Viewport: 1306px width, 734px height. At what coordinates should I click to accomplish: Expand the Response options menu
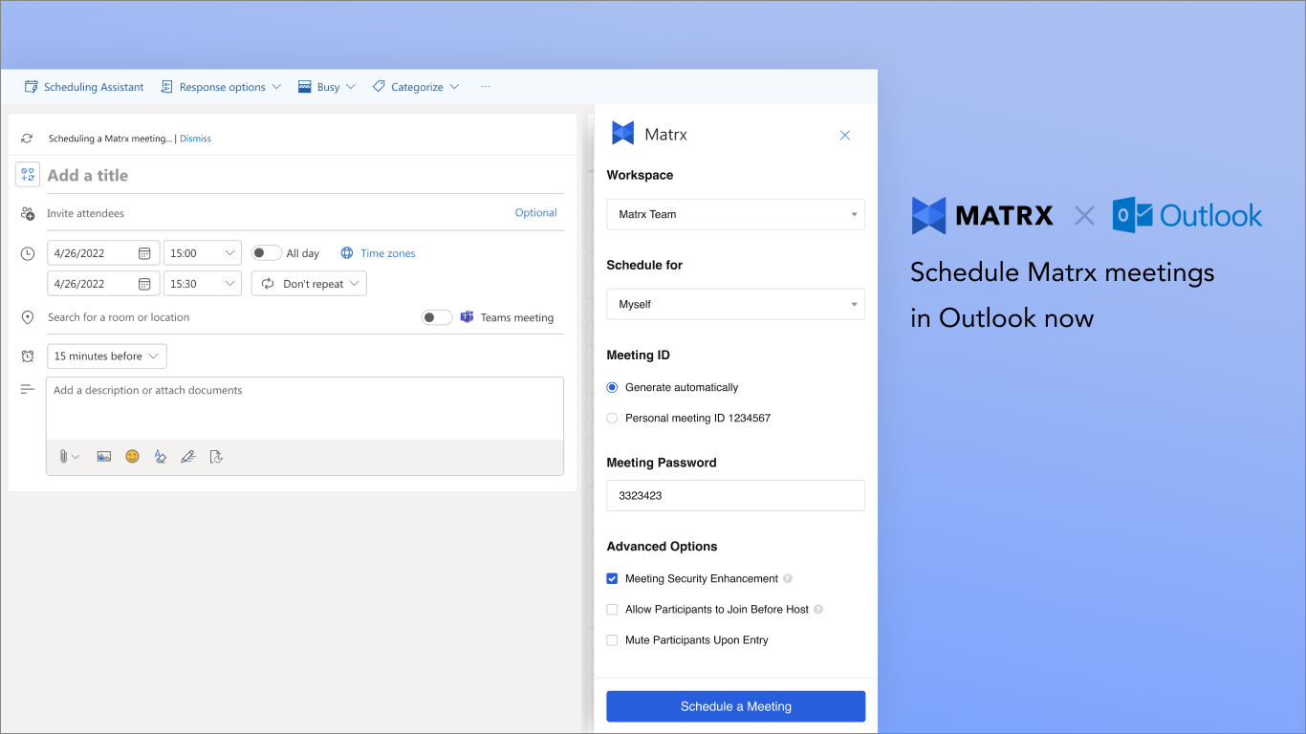(221, 87)
